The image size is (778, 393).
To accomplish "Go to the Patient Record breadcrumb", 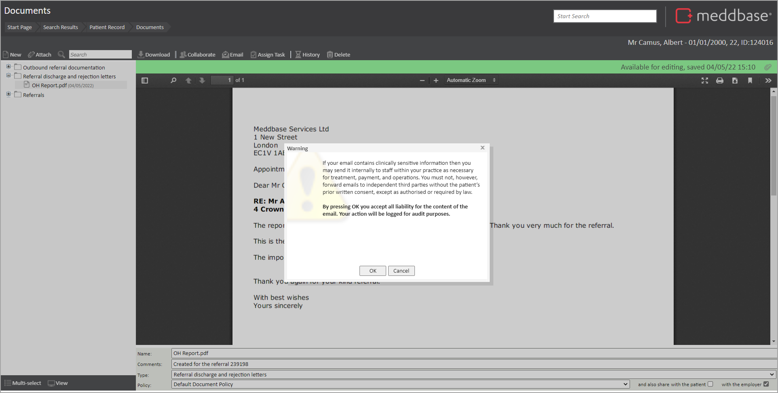I will 107,27.
